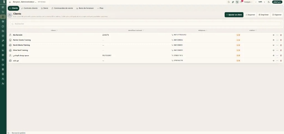The height and width of the screenshot is (134, 284).
Task: Open the chat bubble icon in sidebar
Action: [3, 26]
